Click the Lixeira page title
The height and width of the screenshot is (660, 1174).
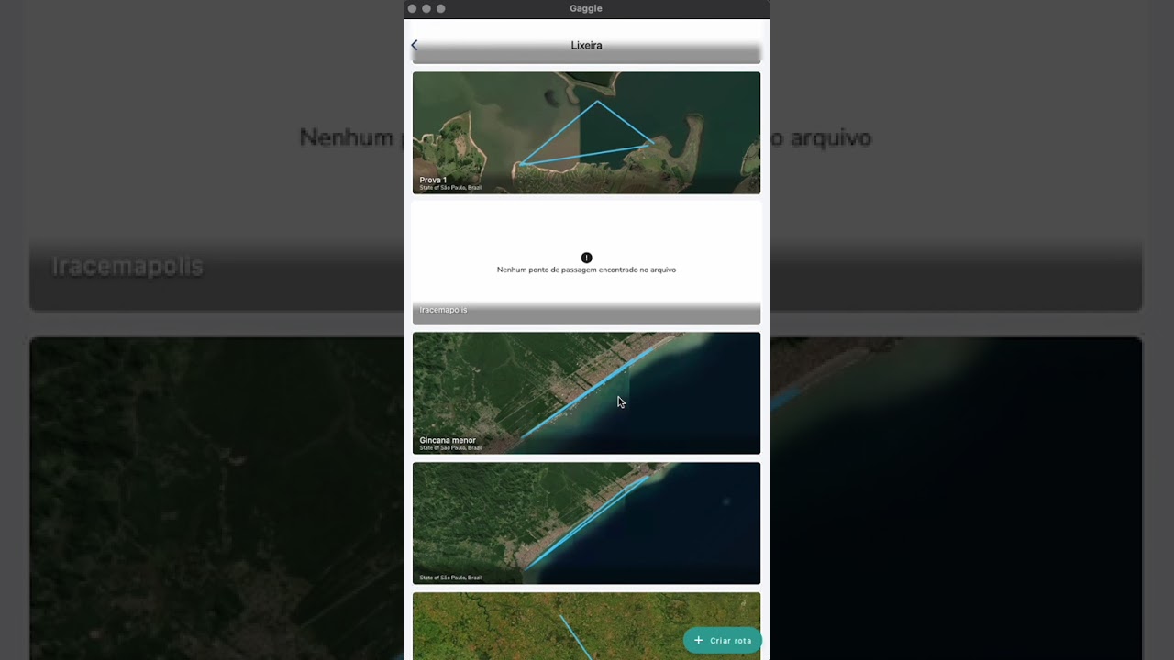[x=587, y=45]
